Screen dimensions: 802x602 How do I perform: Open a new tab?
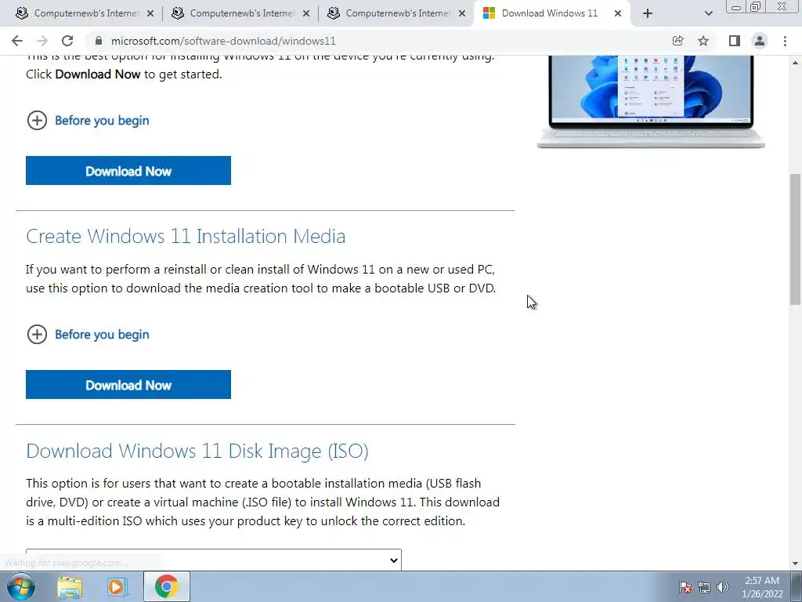[x=648, y=13]
